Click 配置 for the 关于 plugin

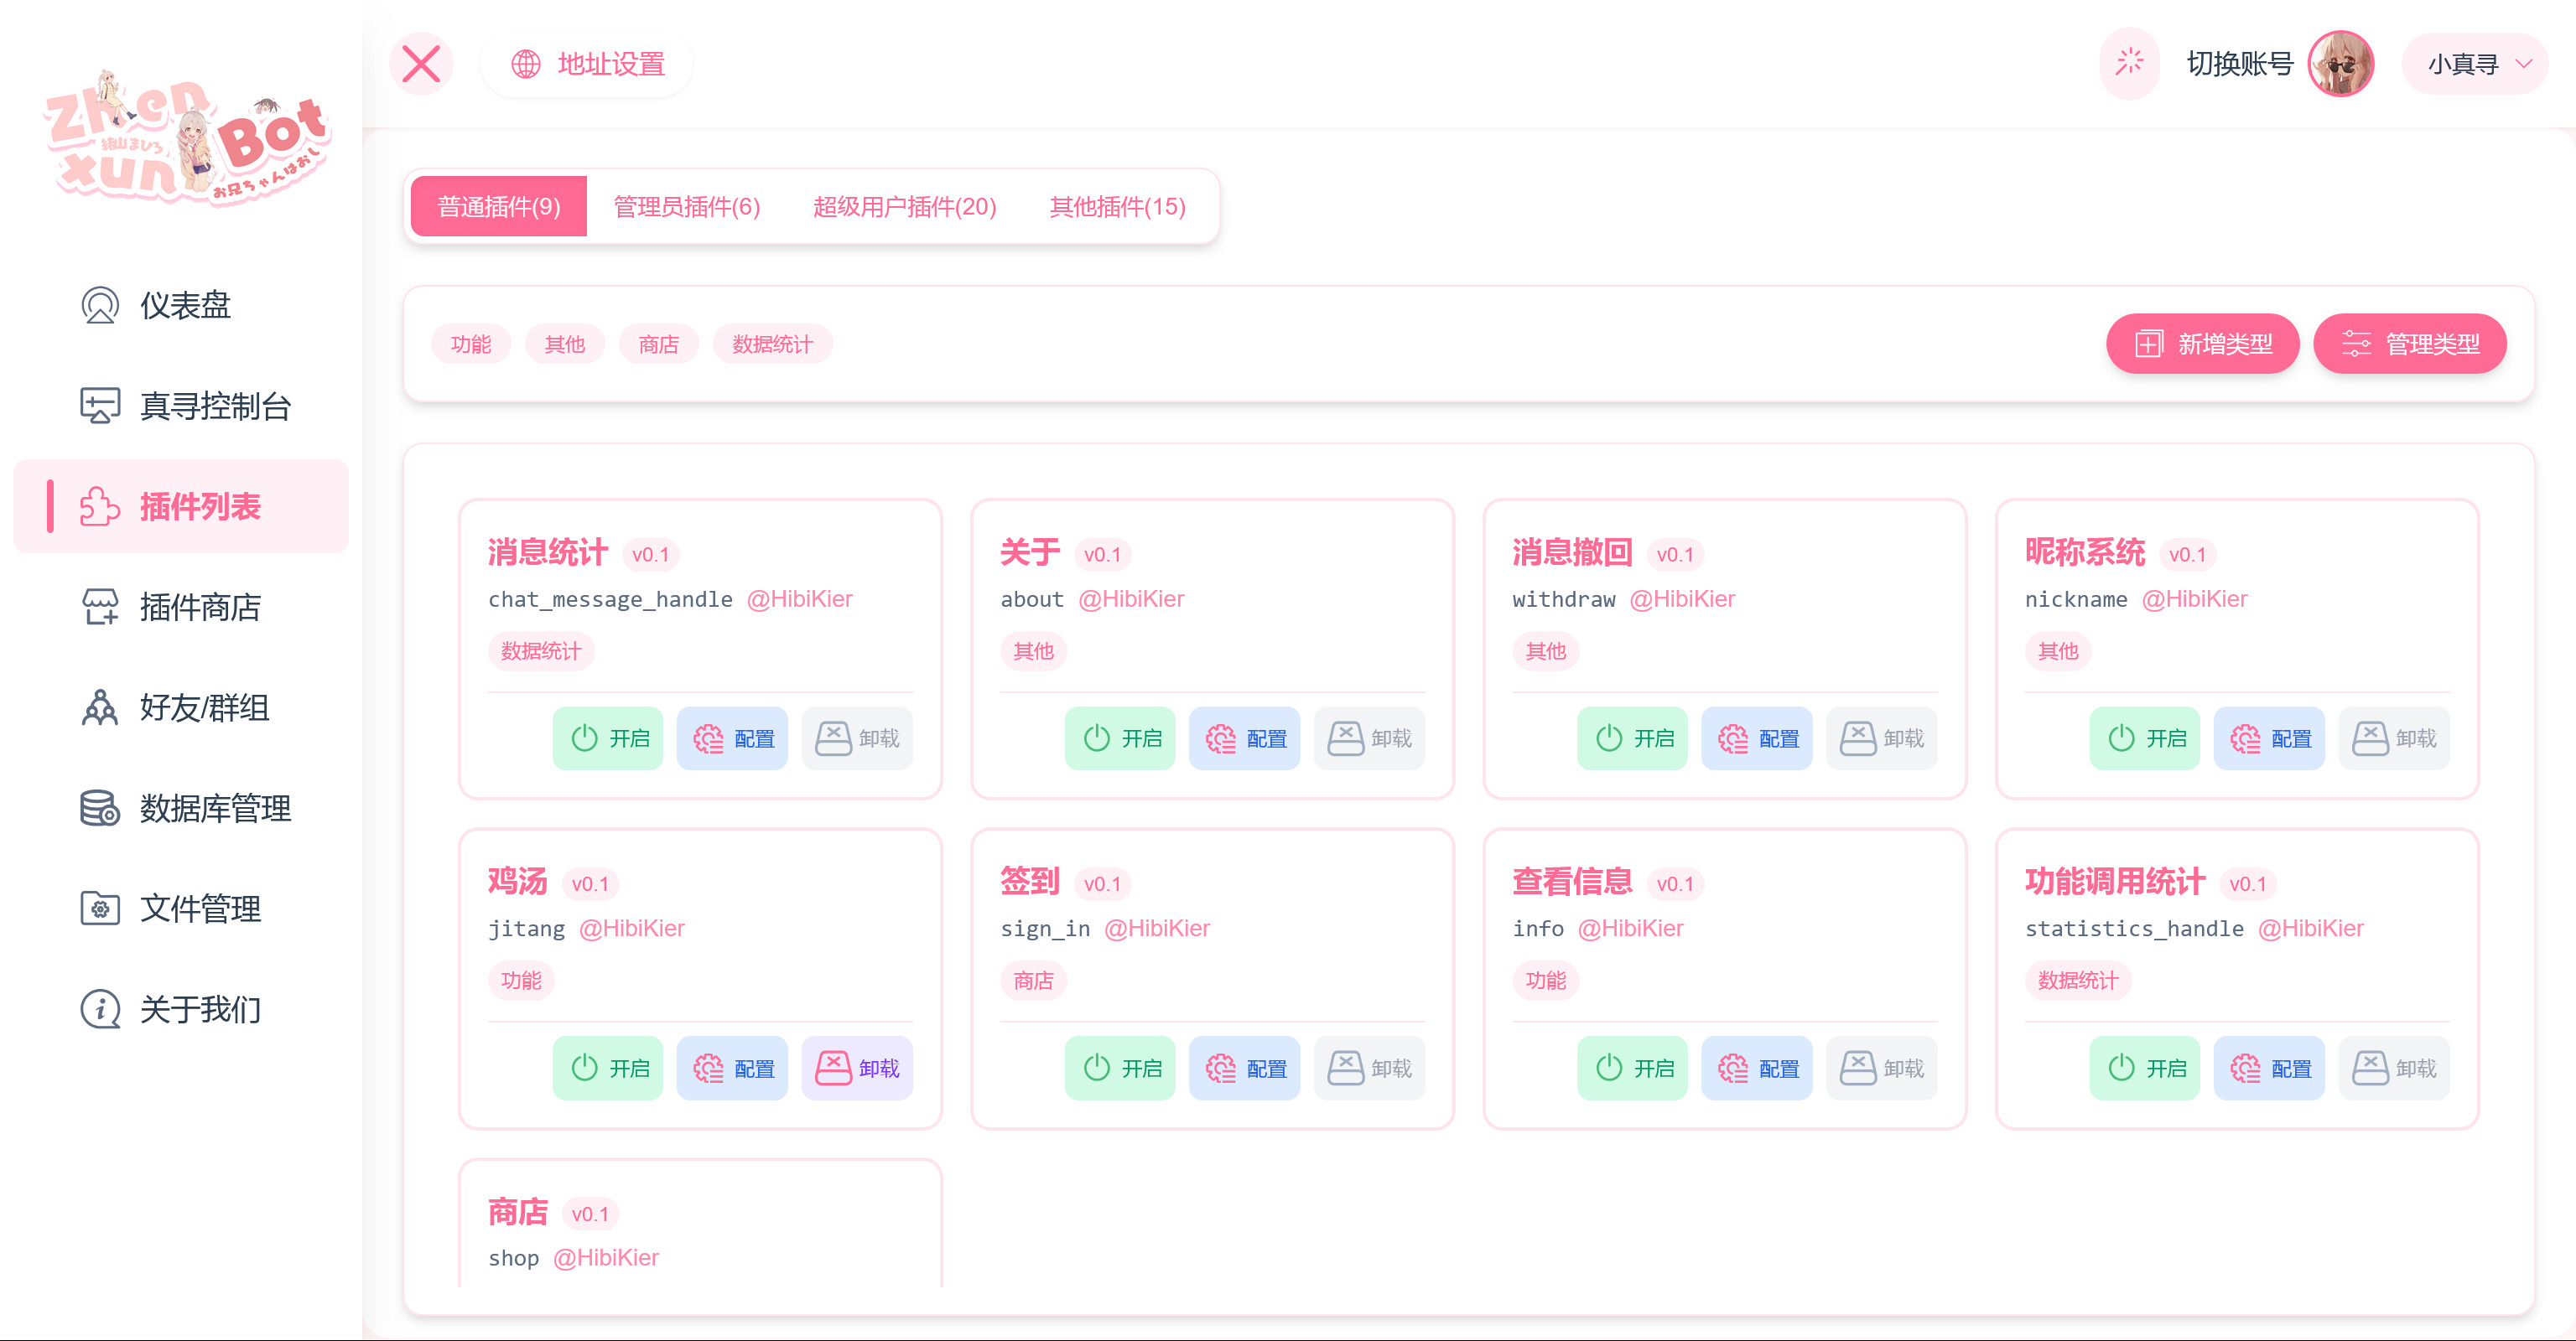click(x=1244, y=738)
